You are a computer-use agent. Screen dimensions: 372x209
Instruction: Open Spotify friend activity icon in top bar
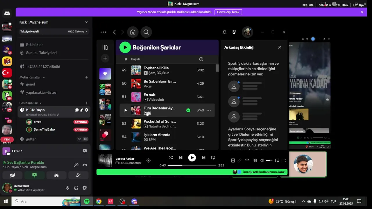click(234, 32)
